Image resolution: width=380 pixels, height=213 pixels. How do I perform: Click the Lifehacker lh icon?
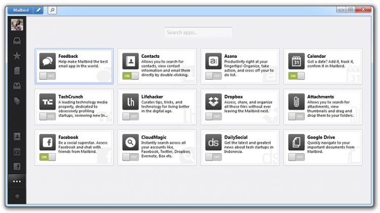click(x=130, y=101)
